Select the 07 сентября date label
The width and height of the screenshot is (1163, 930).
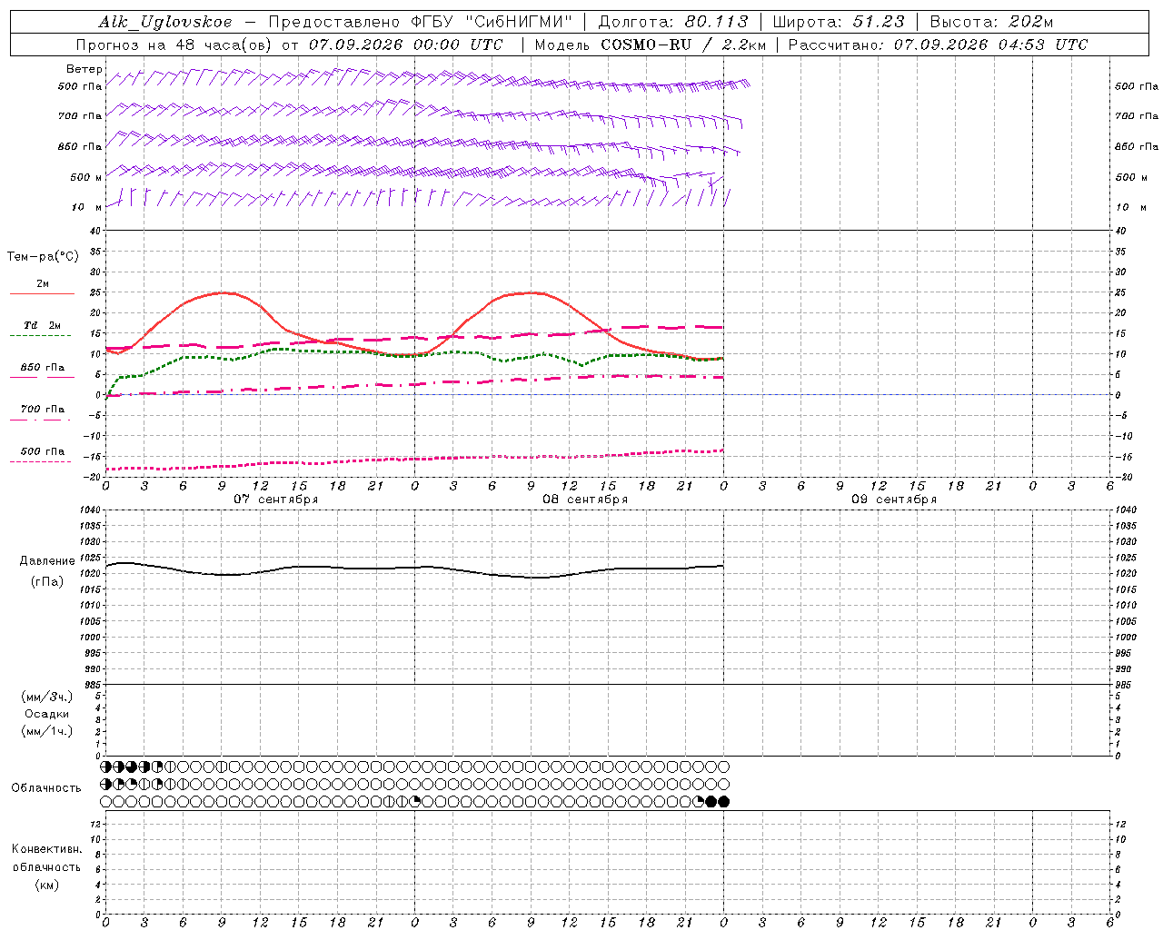click(x=275, y=500)
